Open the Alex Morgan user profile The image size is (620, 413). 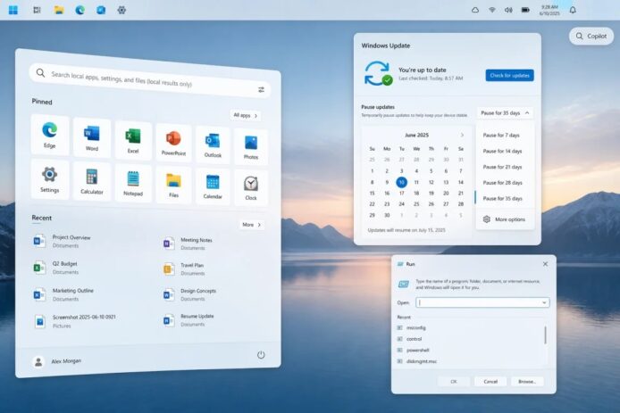56,361
